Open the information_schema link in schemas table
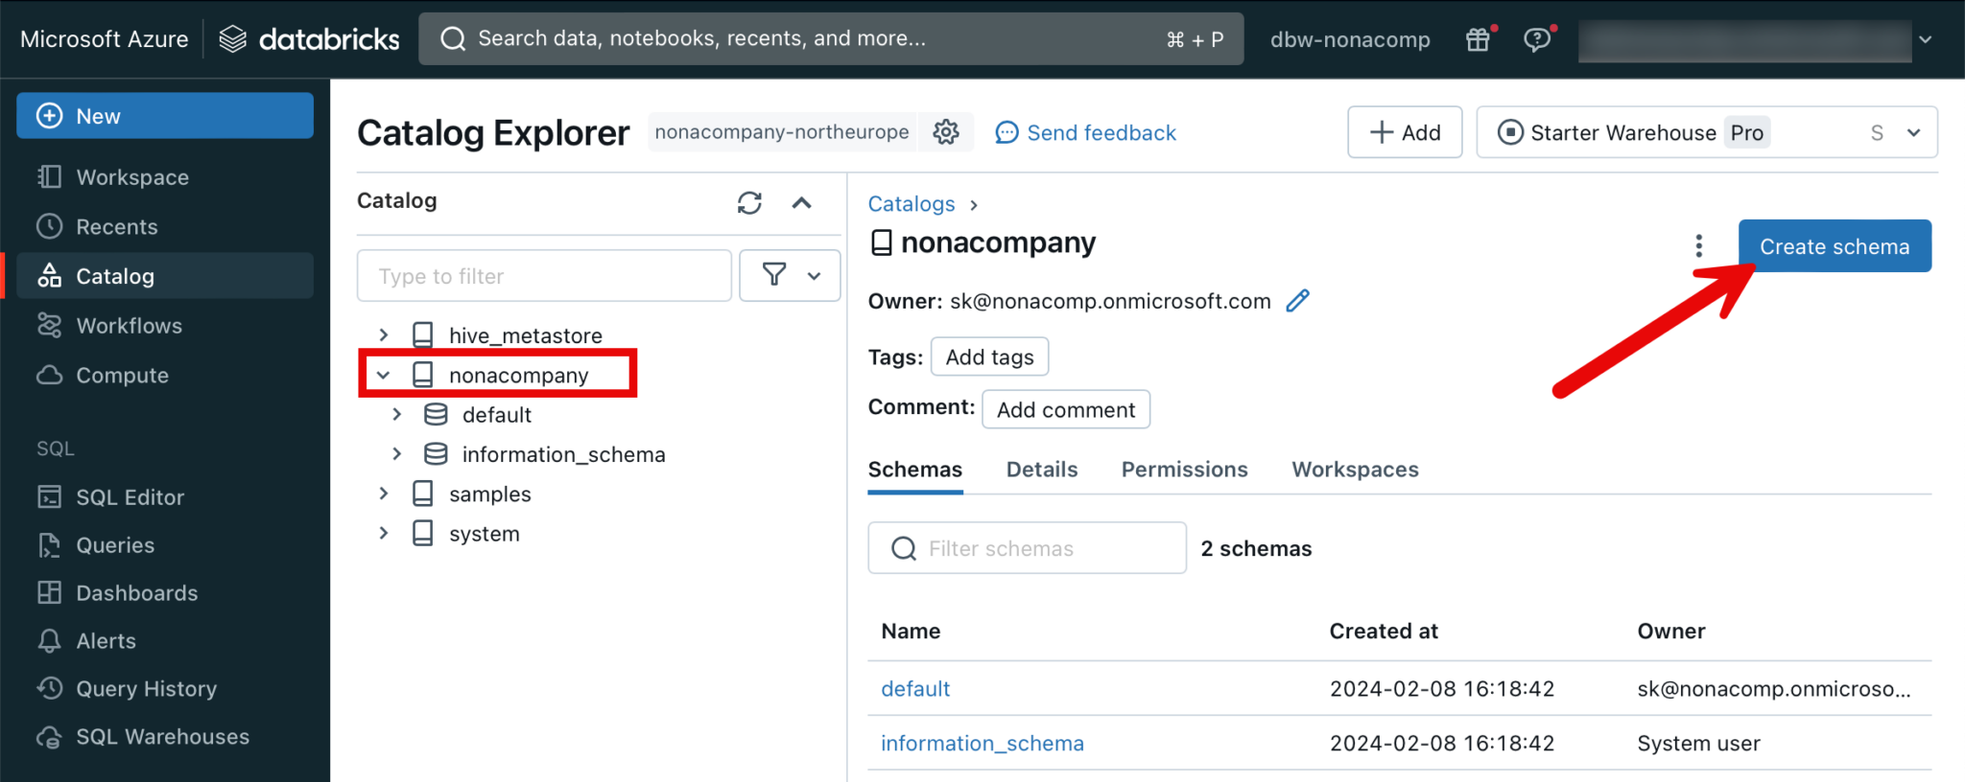This screenshot has height=782, width=1965. point(982,743)
